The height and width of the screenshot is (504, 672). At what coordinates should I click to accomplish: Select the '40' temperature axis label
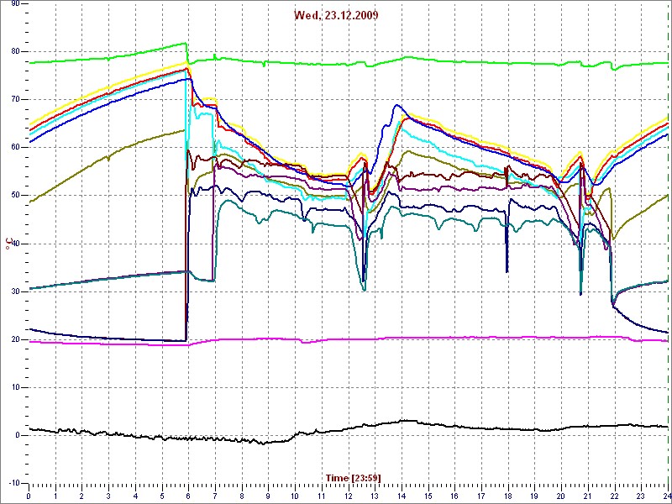[14, 244]
